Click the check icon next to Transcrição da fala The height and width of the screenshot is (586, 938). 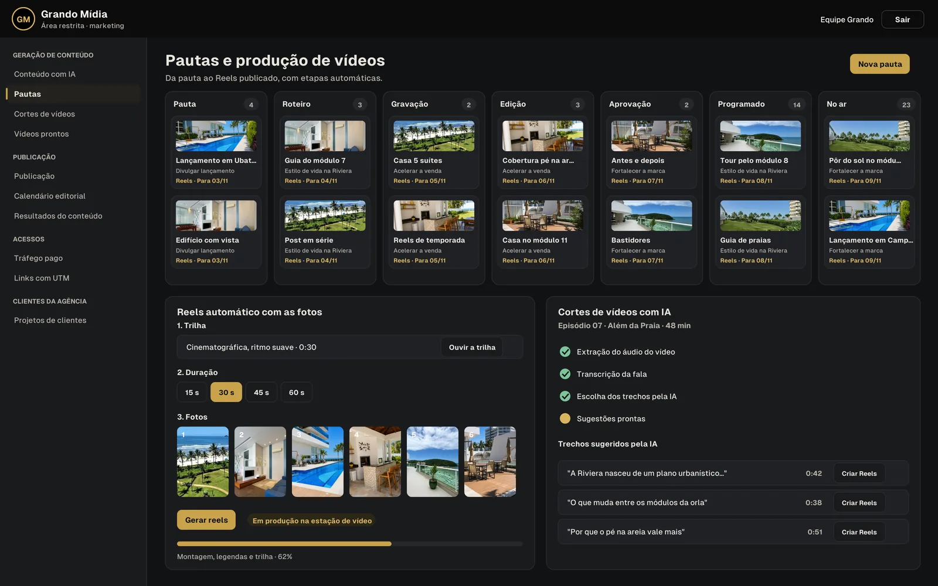coord(565,374)
